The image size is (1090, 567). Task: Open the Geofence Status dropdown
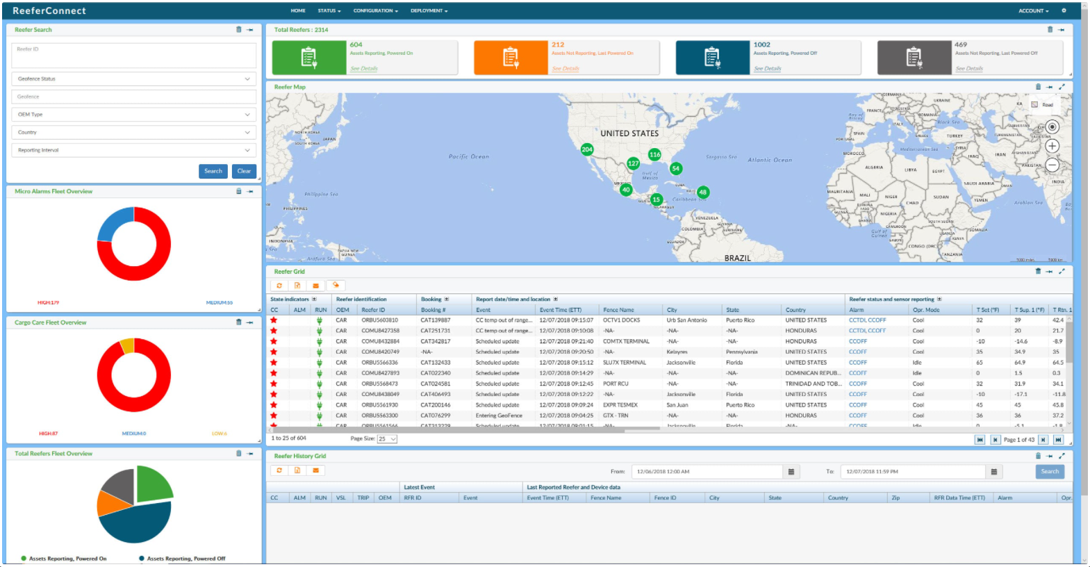pos(133,79)
